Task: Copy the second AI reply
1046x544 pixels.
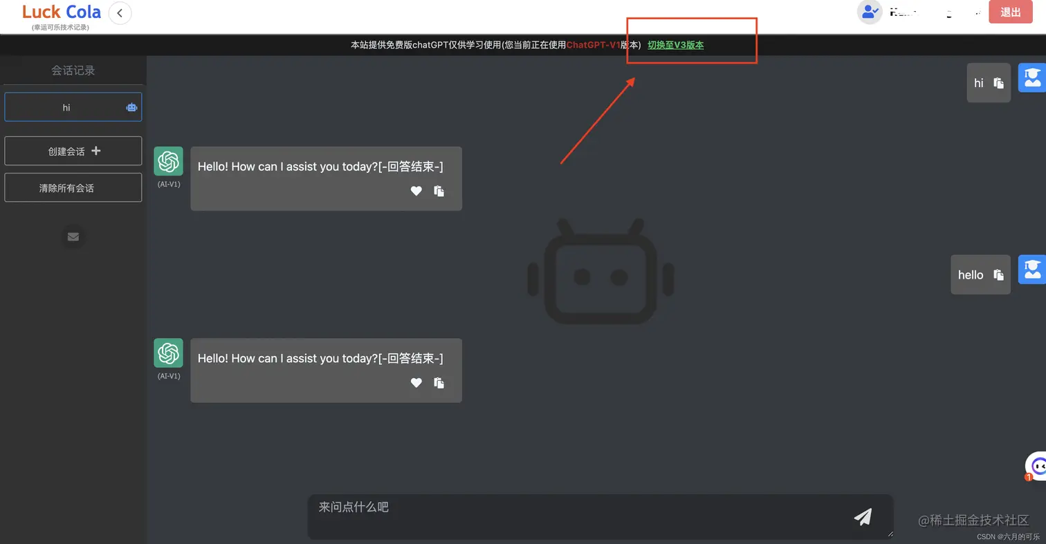Action: pos(439,382)
